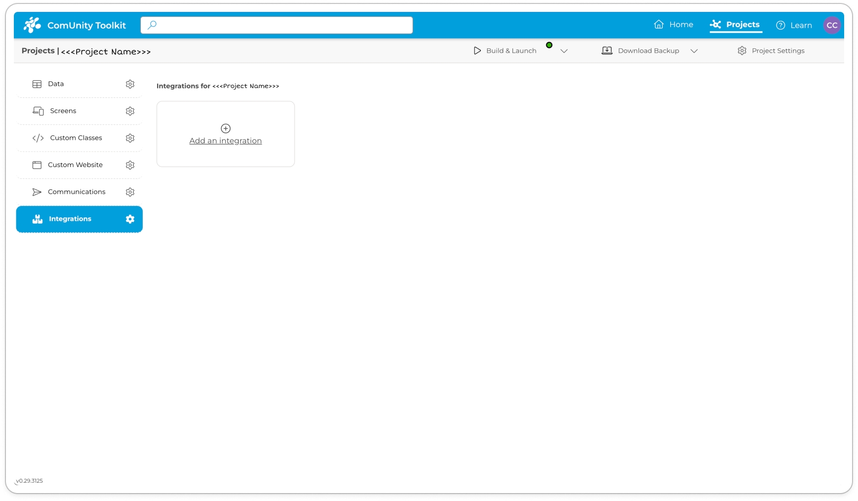The image size is (858, 501).
Task: Open the Communications gear settings
Action: coord(130,192)
